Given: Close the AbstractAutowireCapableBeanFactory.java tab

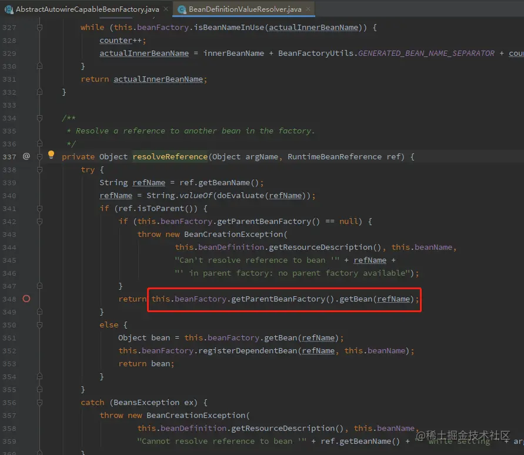Looking at the screenshot, I should [166, 9].
